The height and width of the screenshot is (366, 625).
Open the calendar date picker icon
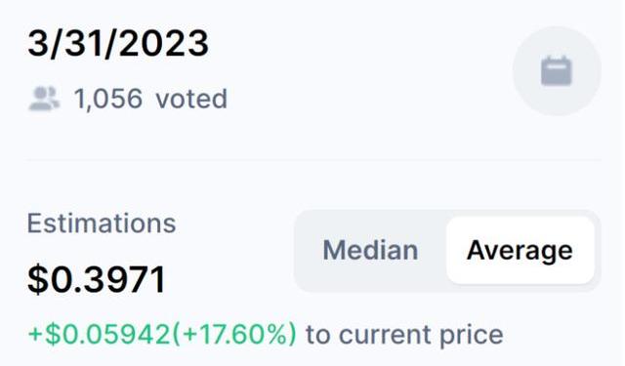click(x=557, y=71)
